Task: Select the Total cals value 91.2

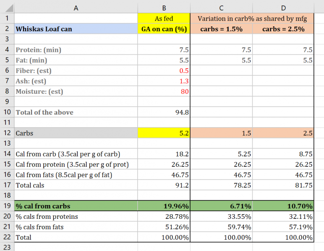Action: coord(164,185)
